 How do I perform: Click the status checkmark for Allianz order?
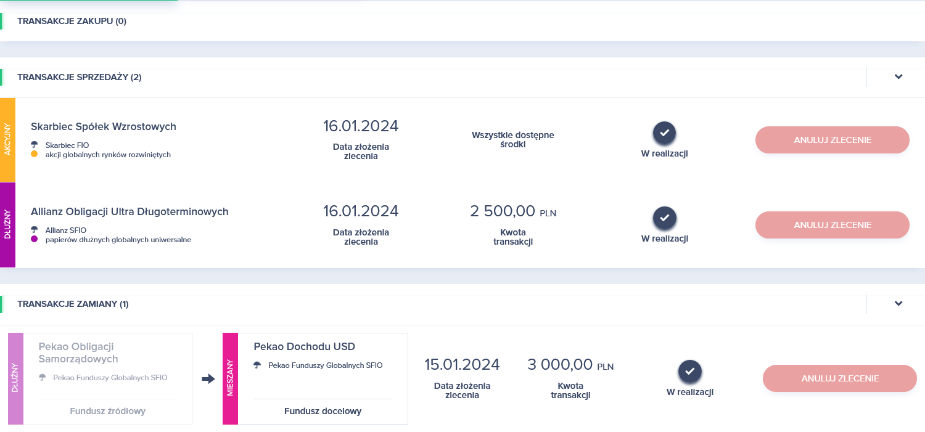(665, 218)
